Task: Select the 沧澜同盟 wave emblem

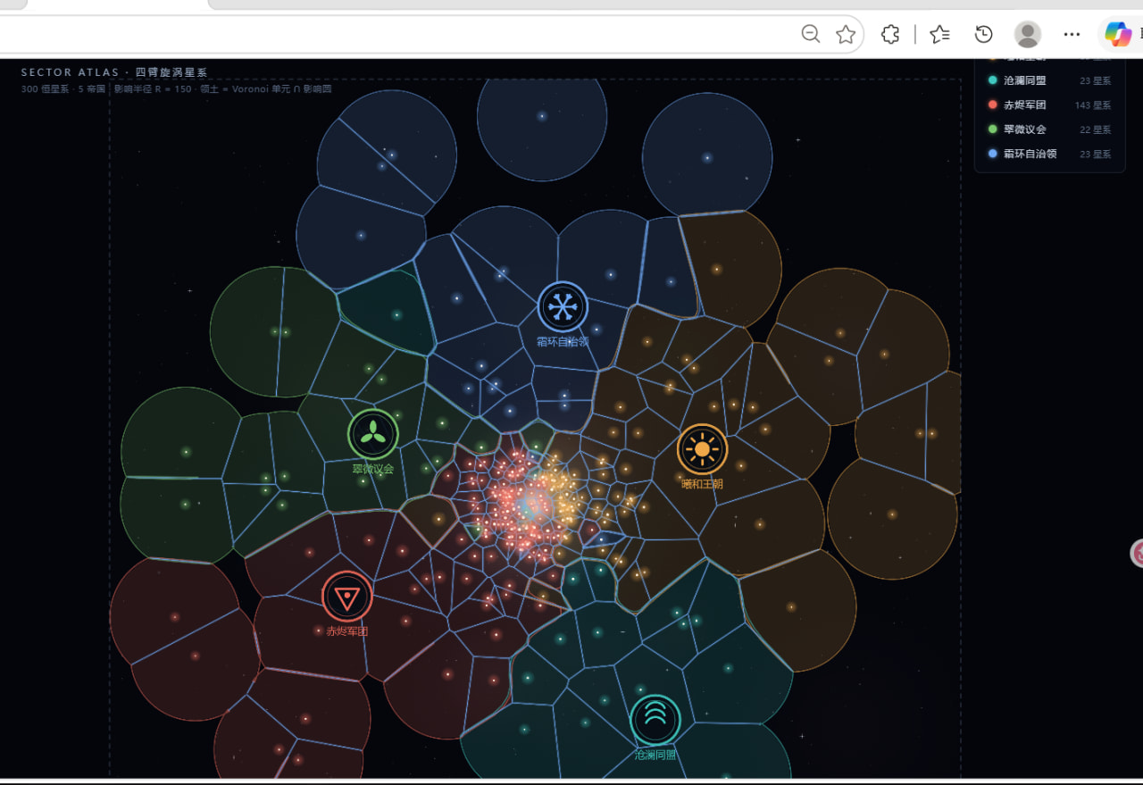Action: (x=655, y=720)
